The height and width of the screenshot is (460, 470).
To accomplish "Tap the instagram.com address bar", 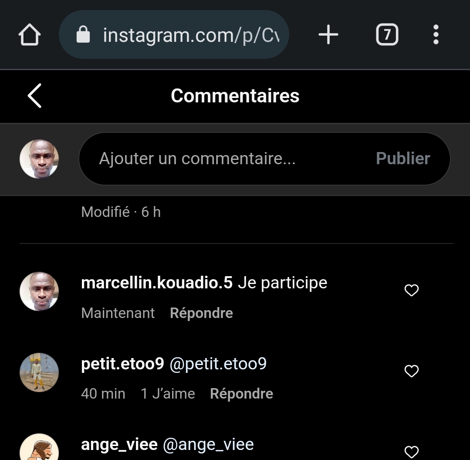I will pos(191,35).
